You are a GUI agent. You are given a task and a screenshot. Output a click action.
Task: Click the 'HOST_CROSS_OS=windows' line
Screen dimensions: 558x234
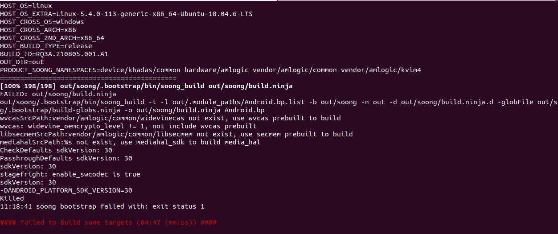(42, 22)
